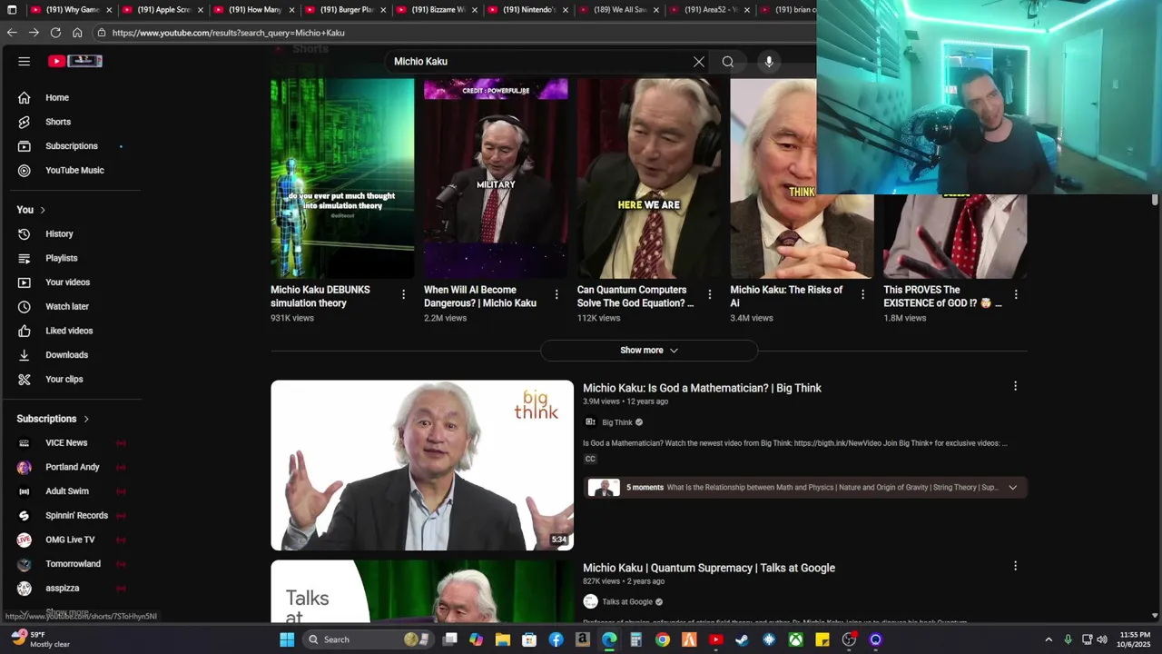Go back with the browser back arrow
Image resolution: width=1162 pixels, height=654 pixels.
click(12, 33)
